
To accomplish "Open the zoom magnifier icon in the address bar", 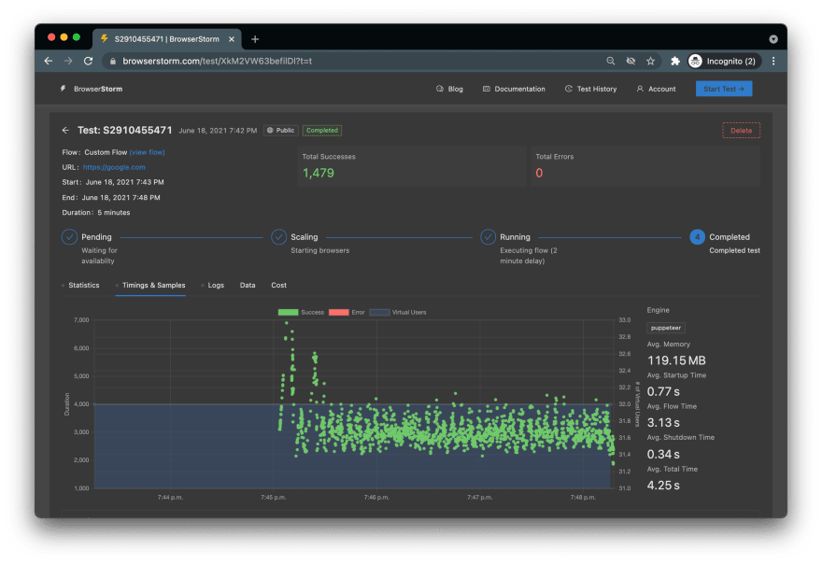I will pyautogui.click(x=611, y=62).
